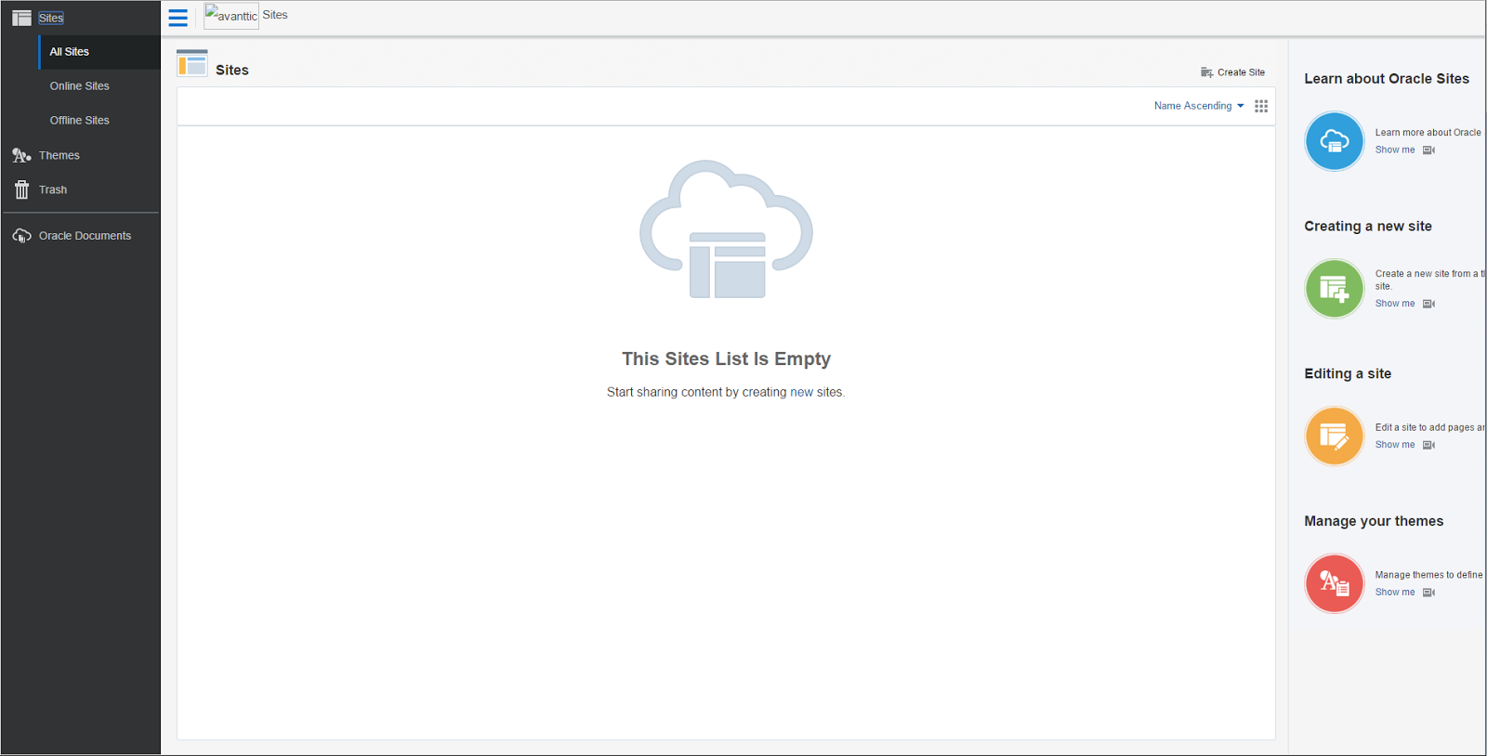Click 'Editing a site' heading
Viewport: 1487px width, 756px height.
click(x=1348, y=374)
